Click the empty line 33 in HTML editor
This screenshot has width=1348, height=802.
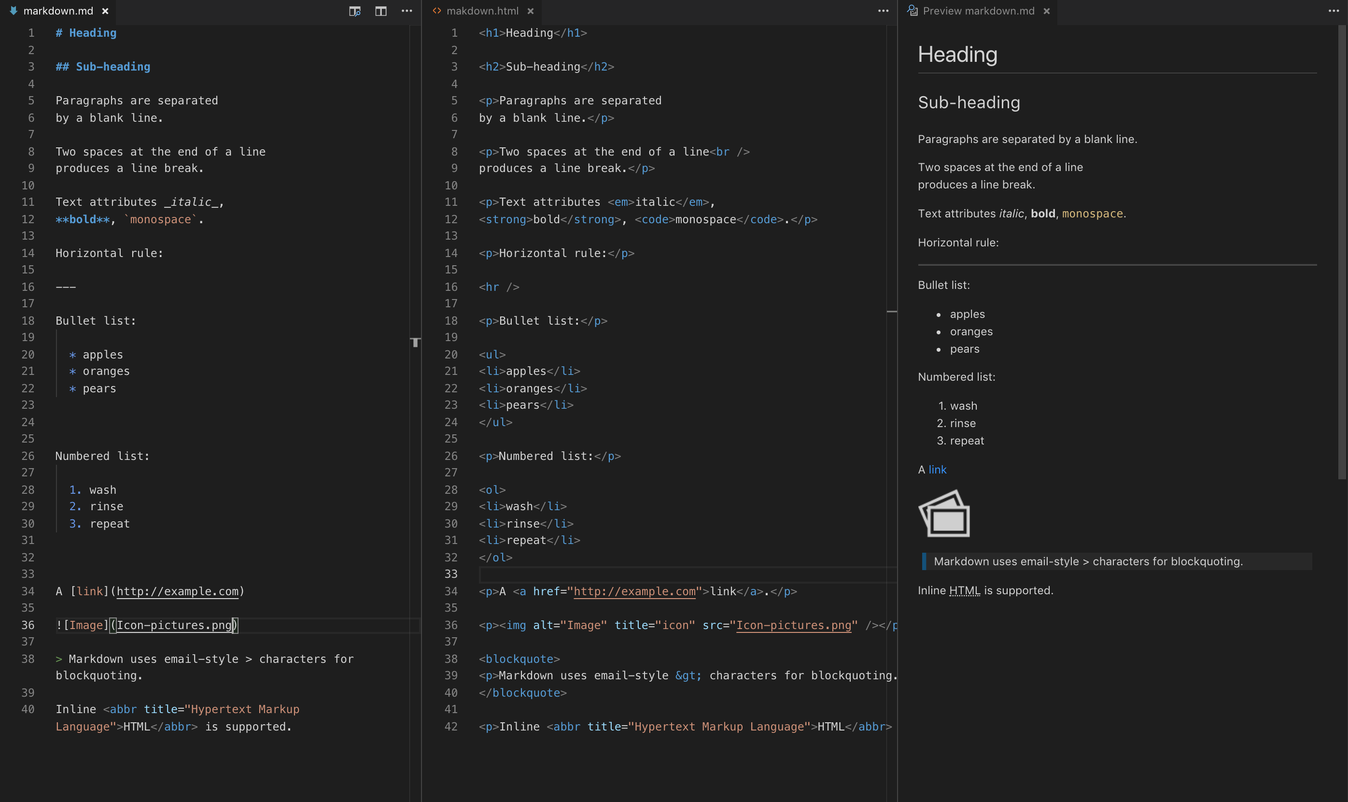[688, 574]
